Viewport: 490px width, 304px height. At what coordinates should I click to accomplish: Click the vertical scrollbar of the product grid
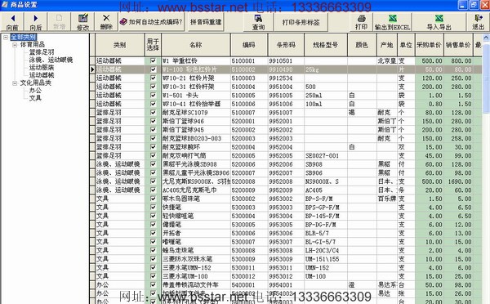click(x=486, y=169)
